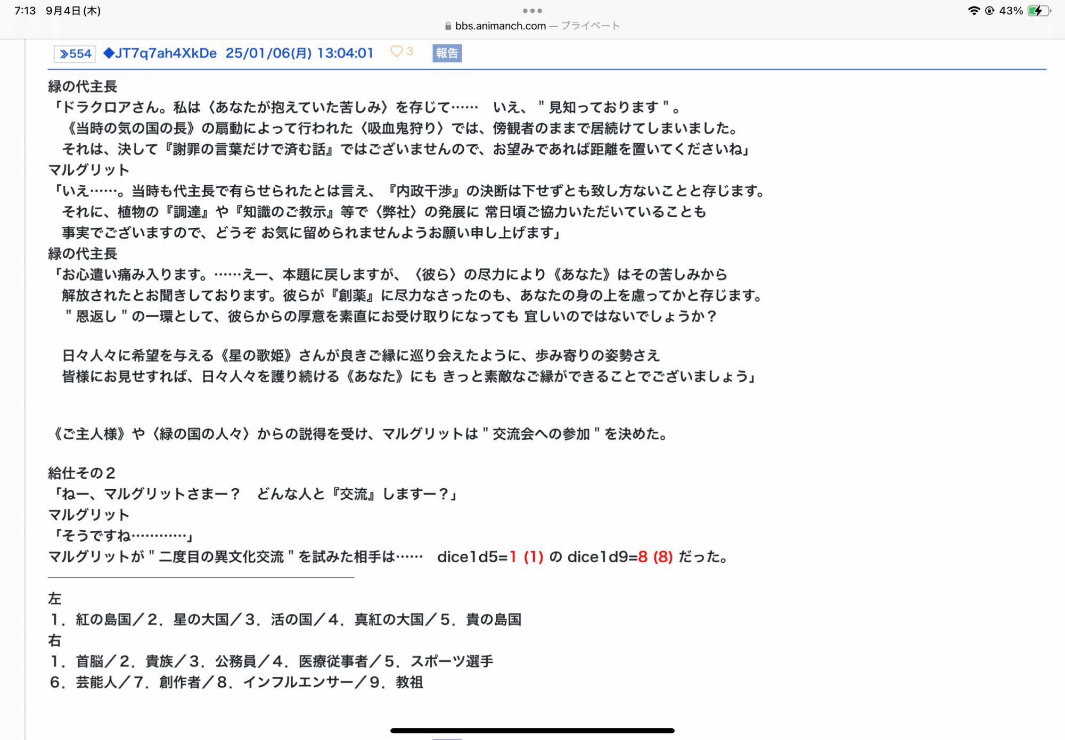Tap the like count number 3
Screen dimensions: 1065x740
(x=409, y=52)
